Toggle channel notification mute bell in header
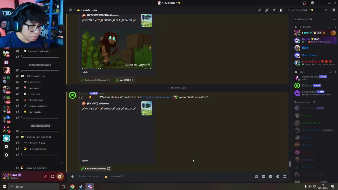The height and width of the screenshot is (190, 338). tap(267, 10)
